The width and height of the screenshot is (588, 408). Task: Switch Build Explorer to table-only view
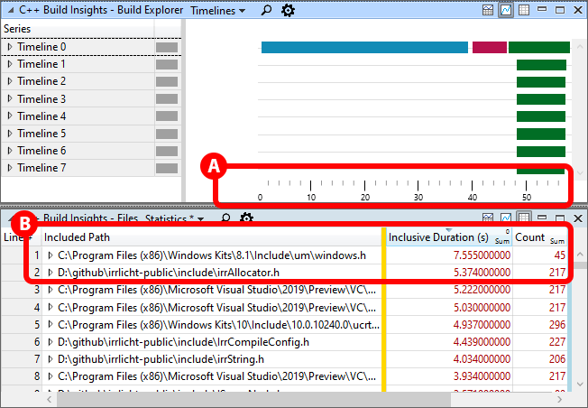point(523,10)
